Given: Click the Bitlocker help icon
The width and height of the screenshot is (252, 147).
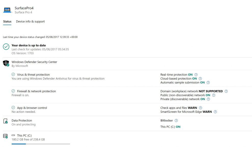Looking at the screenshot, I should pyautogui.click(x=176, y=120).
